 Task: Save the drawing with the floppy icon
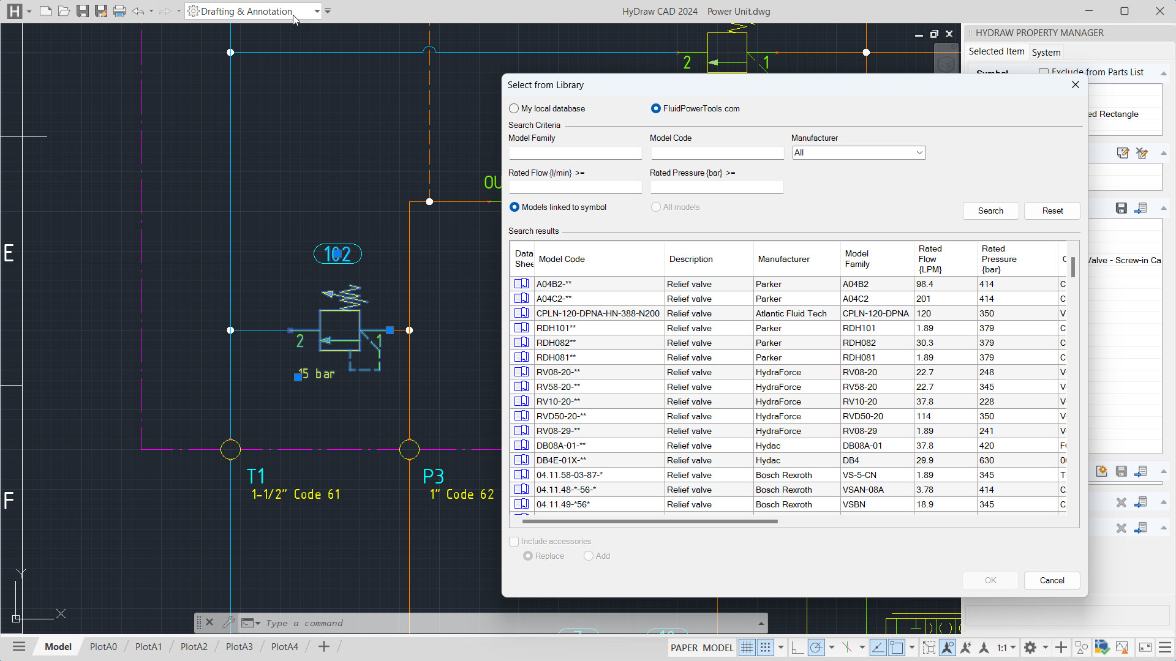(x=83, y=11)
